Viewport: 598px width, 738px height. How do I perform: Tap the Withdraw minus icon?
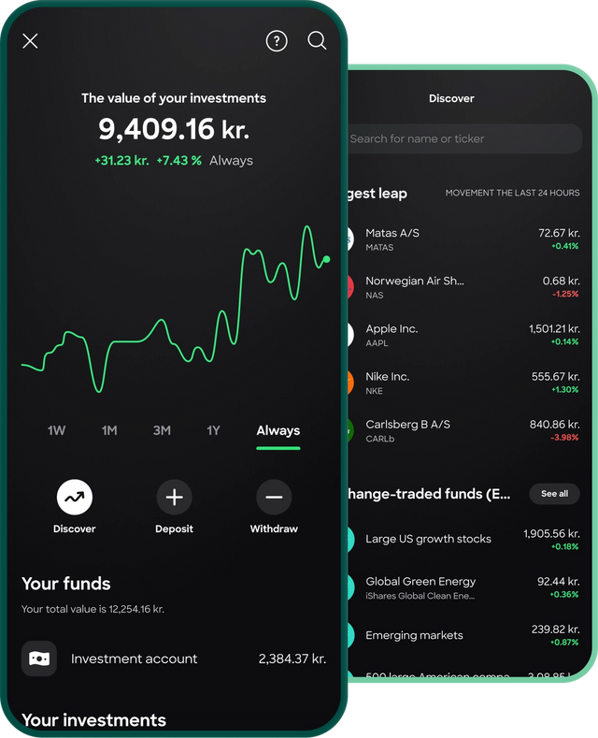point(274,497)
